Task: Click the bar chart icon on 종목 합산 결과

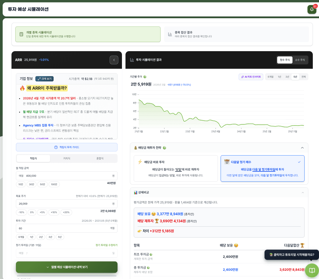Action: tap(170, 34)
